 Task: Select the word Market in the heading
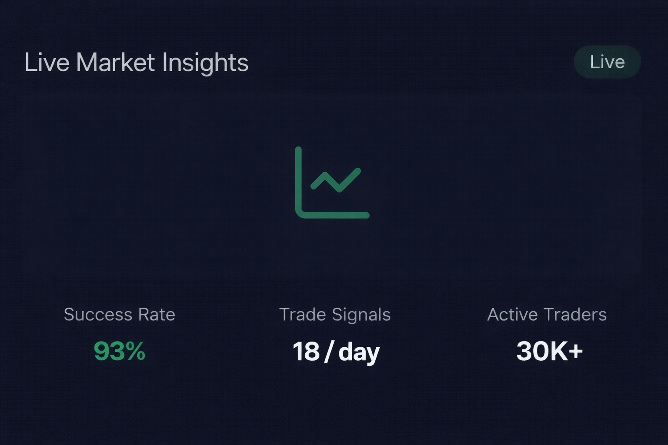[115, 62]
